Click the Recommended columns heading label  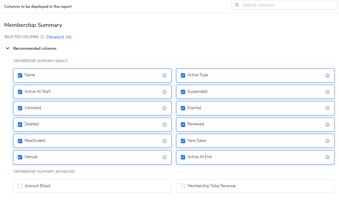[35, 48]
